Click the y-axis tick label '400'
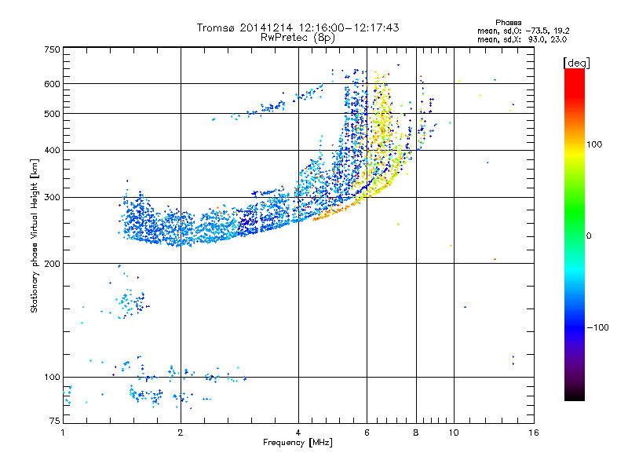 click(x=52, y=150)
